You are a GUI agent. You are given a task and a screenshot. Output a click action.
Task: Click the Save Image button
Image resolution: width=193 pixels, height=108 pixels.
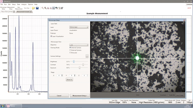[180, 95]
